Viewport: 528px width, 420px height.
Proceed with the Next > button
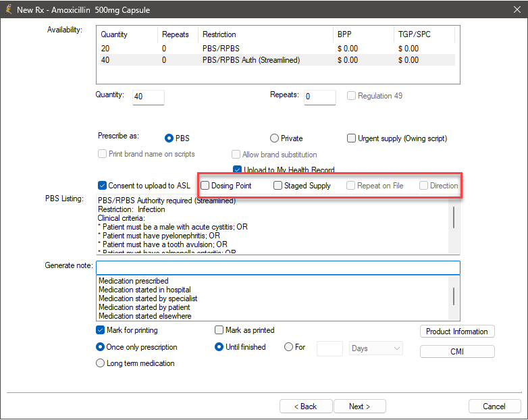point(359,406)
